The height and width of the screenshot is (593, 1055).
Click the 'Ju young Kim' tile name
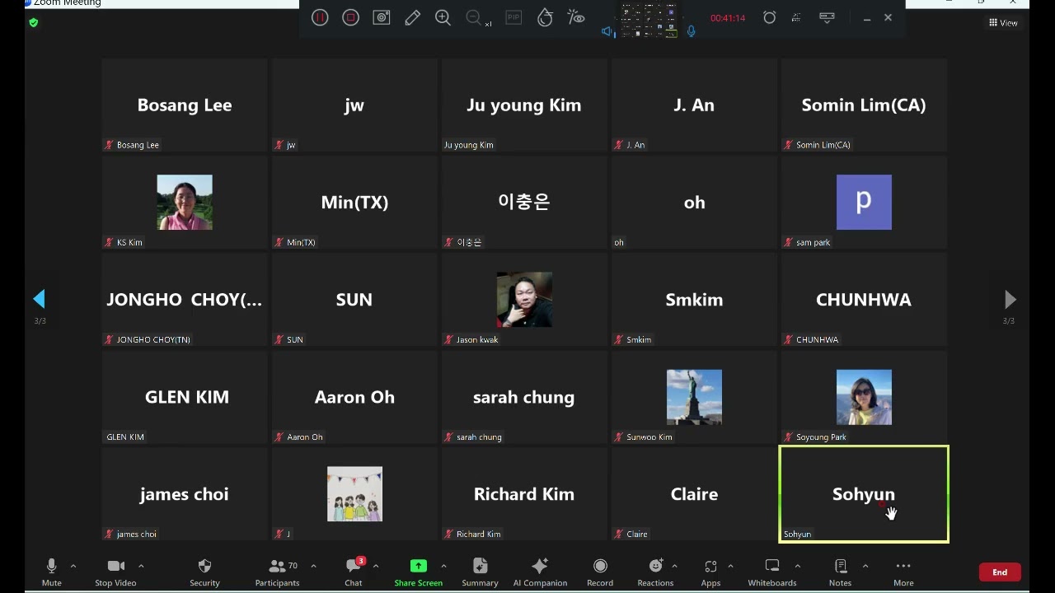pos(524,105)
